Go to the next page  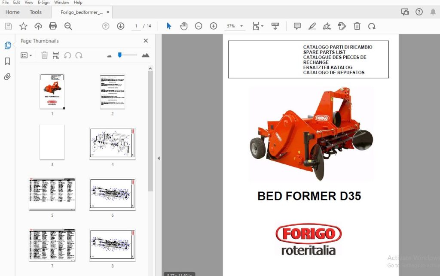click(121, 26)
